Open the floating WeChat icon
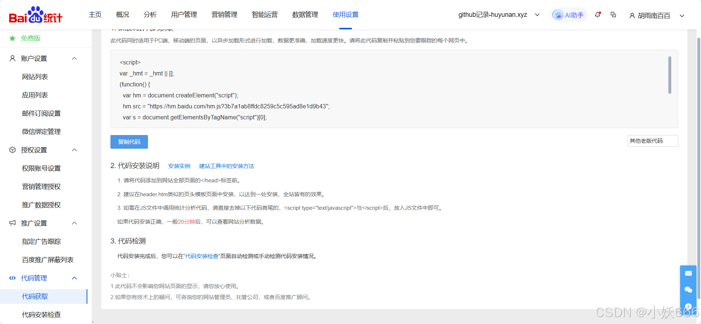 point(688,290)
